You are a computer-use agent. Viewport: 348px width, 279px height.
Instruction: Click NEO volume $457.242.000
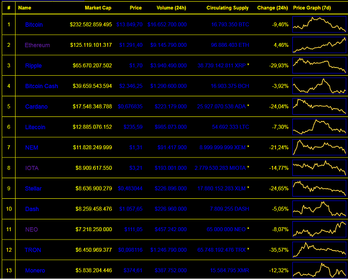[170, 229]
